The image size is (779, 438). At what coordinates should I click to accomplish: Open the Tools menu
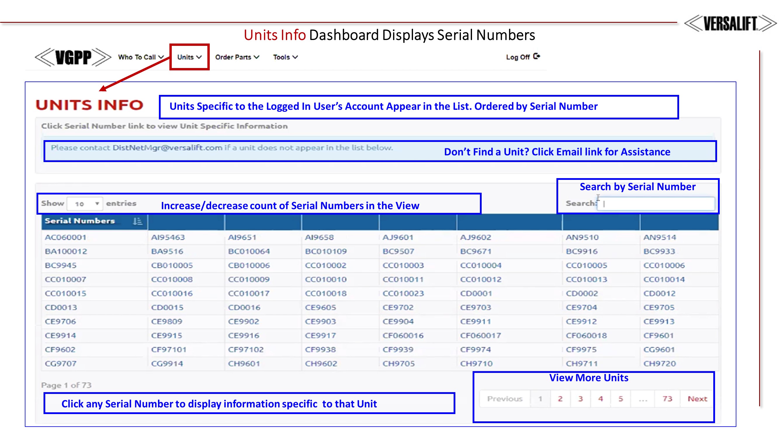(285, 57)
